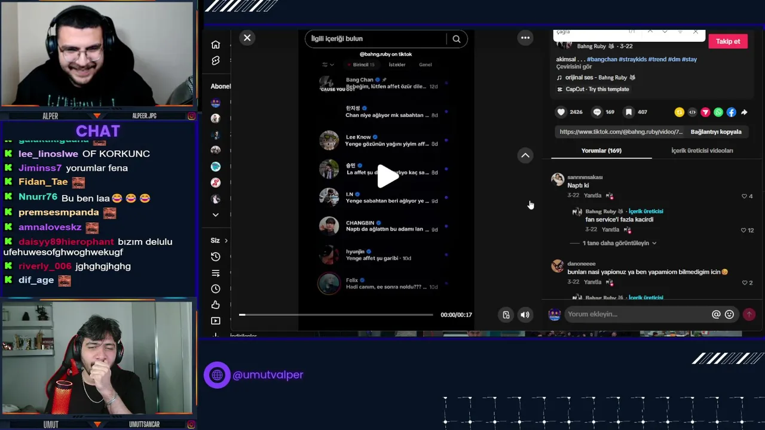
Task: Expand the Siz section arrow
Action: [226, 241]
